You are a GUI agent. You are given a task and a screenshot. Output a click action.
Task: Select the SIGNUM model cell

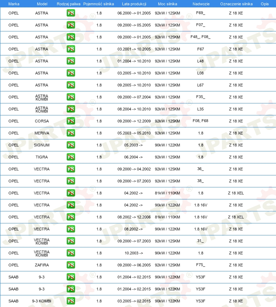[42, 145]
